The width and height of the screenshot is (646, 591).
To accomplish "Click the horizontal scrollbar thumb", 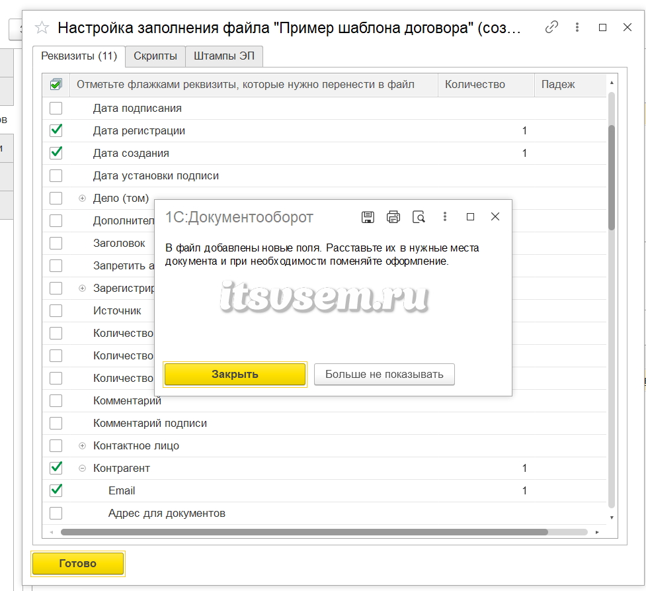I will [x=304, y=532].
